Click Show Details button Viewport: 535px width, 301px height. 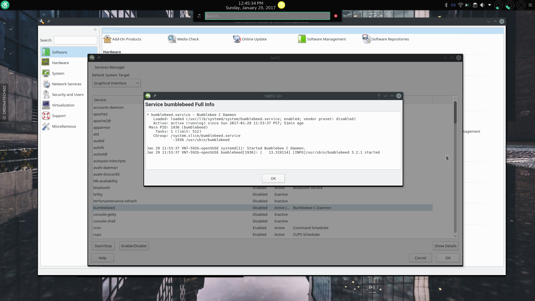(x=446, y=246)
